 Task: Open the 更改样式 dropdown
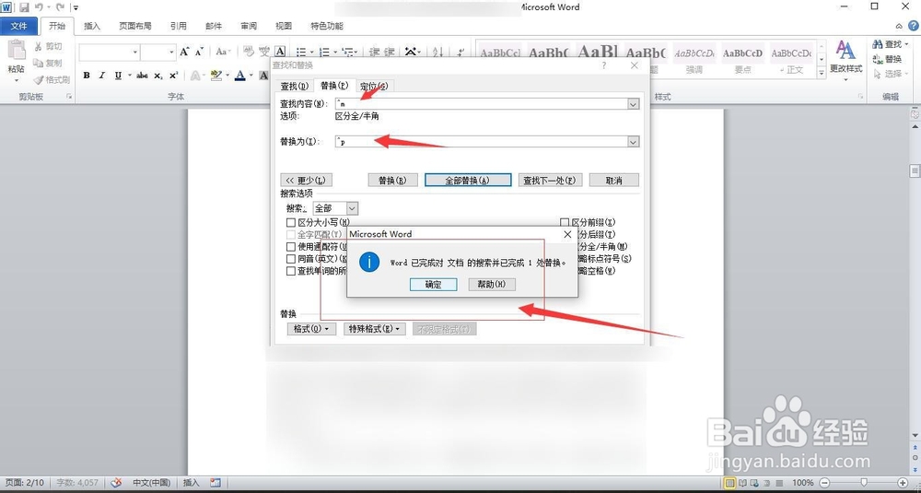coord(845,59)
